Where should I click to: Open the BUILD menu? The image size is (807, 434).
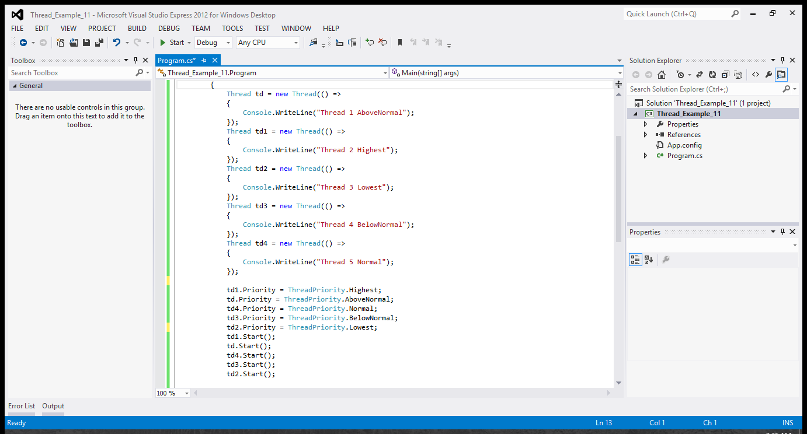pos(137,28)
